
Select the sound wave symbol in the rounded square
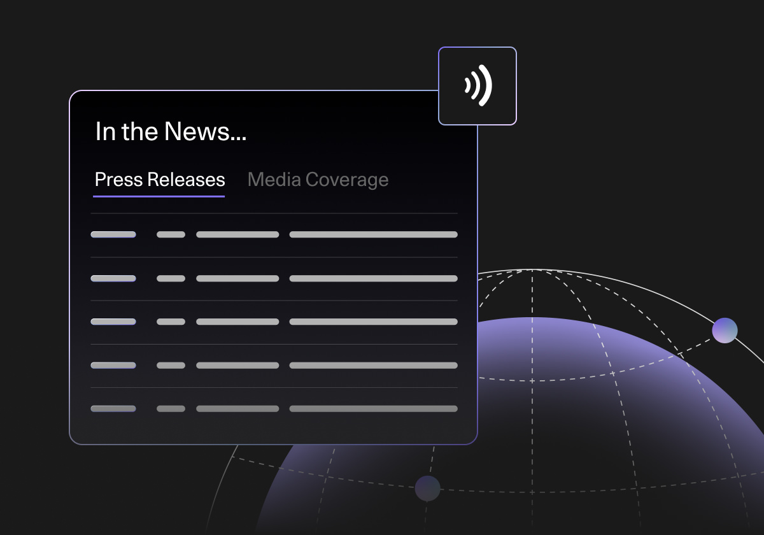point(477,85)
